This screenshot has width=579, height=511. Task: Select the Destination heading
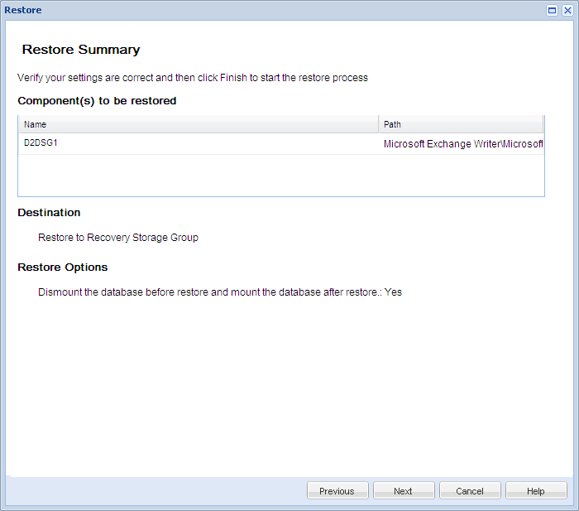point(49,213)
